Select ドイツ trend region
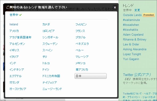Screen dimensions: 157x101 click(x=46, y=70)
